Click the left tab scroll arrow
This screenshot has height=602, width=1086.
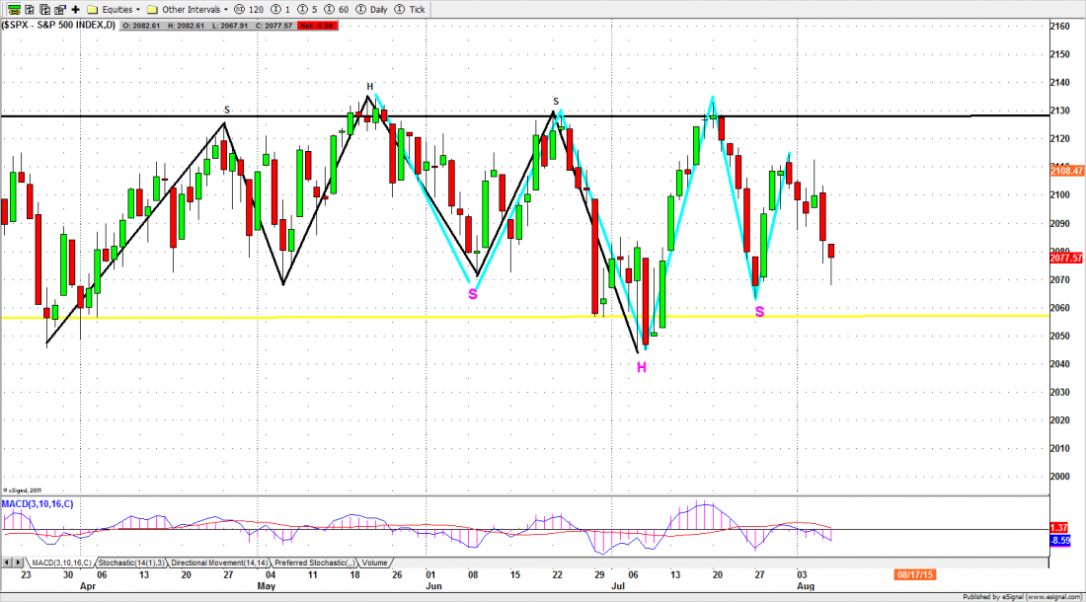point(7,563)
